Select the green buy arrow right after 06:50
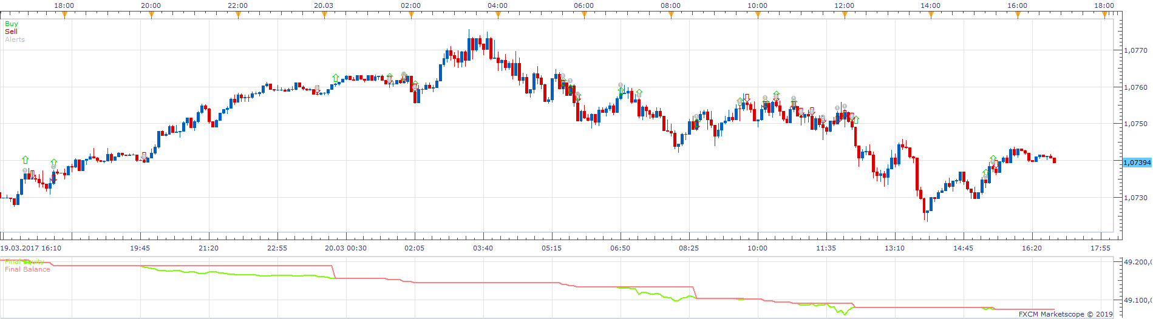This screenshot has height=319, width=1153. coord(639,93)
